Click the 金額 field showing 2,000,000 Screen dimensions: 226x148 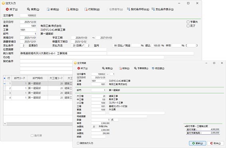101,130
